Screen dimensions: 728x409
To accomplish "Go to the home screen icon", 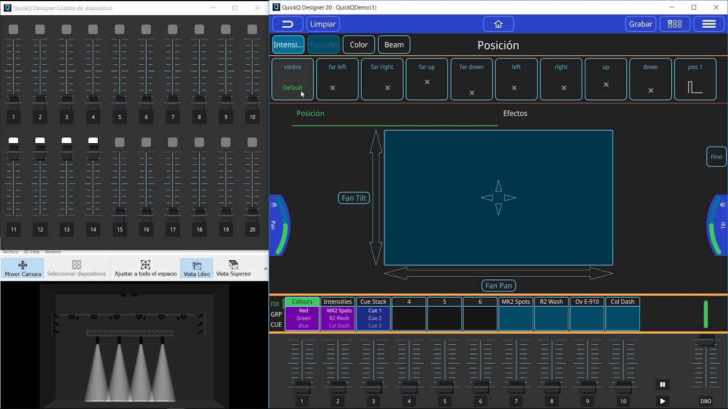I will coord(498,24).
